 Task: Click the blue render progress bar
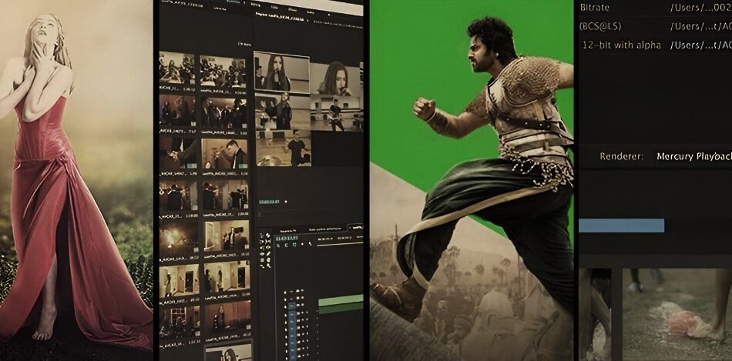(621, 226)
